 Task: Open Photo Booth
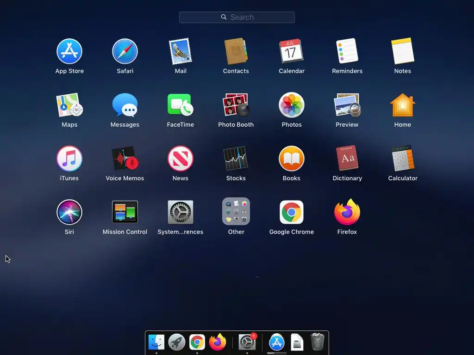coord(236,105)
